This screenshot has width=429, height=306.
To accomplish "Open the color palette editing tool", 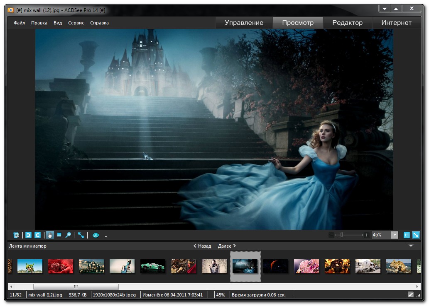I will coord(96,235).
